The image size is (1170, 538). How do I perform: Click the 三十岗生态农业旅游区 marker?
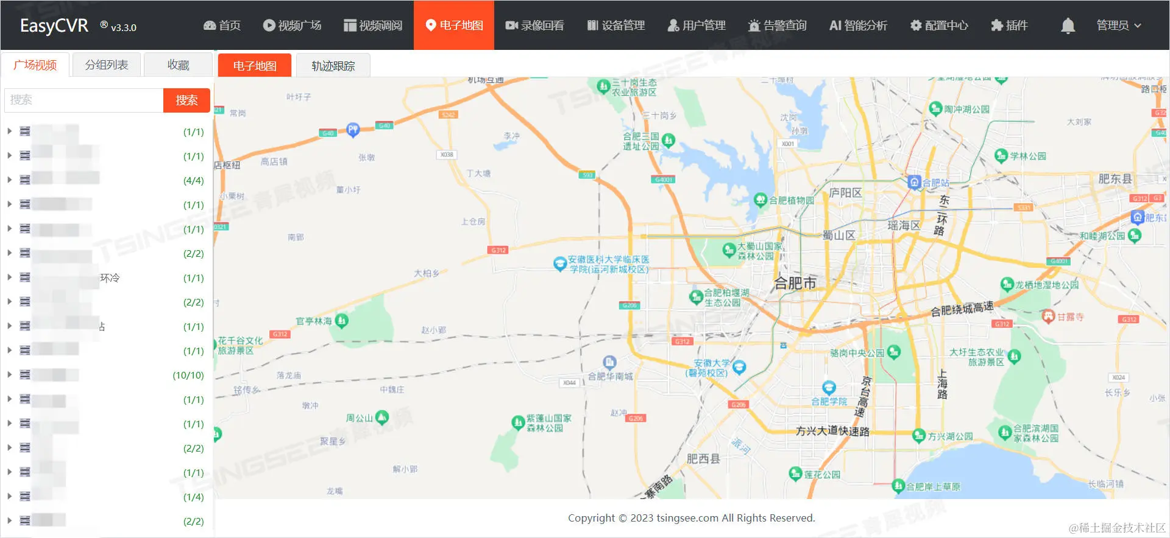tap(603, 86)
